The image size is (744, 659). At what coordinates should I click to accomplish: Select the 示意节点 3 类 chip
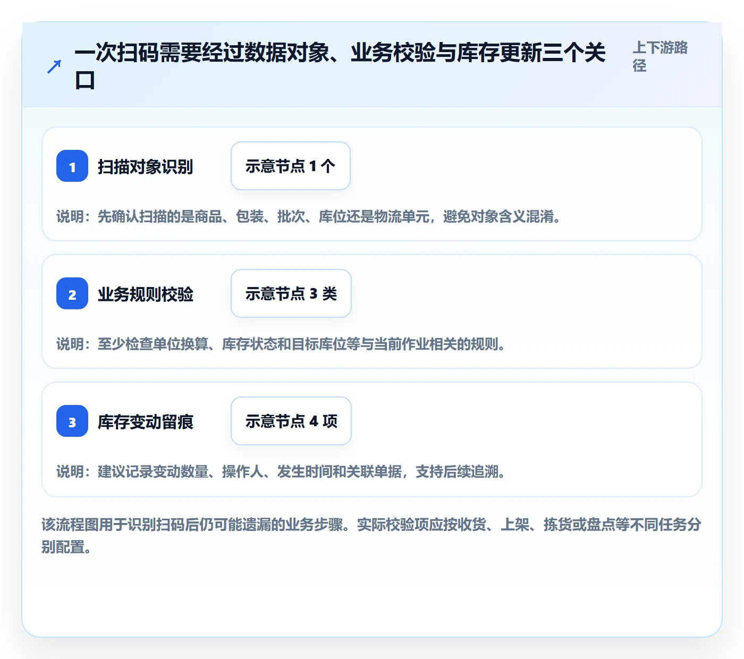(291, 293)
